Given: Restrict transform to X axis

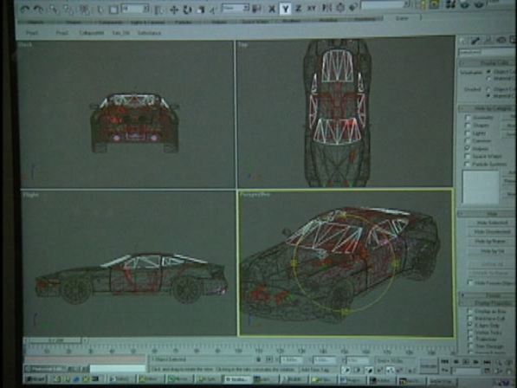Looking at the screenshot, I should click(x=272, y=9).
